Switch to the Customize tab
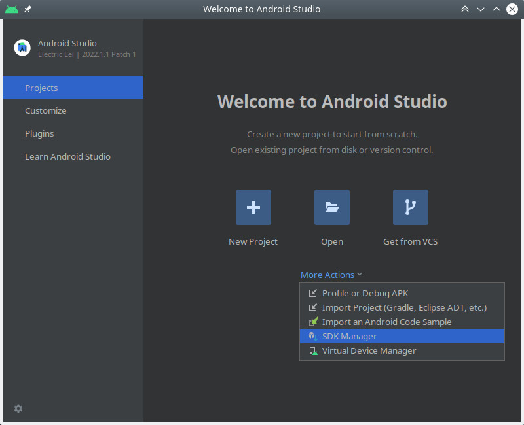 coord(73,110)
